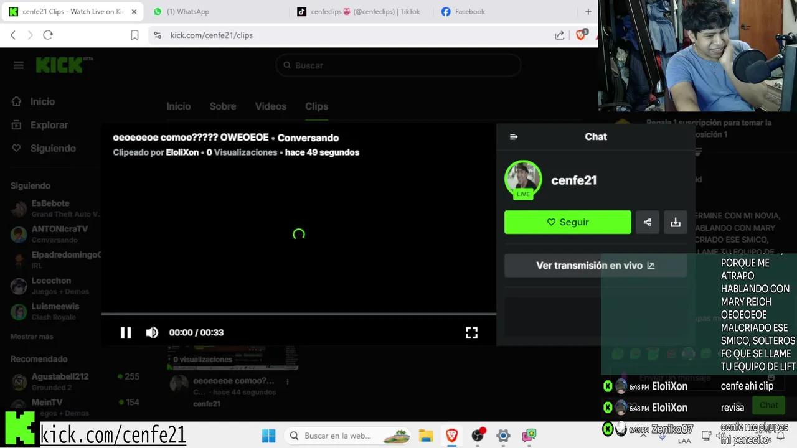Screen dimensions: 797x448
Task: Open the Windows Start menu
Action: [x=268, y=436]
